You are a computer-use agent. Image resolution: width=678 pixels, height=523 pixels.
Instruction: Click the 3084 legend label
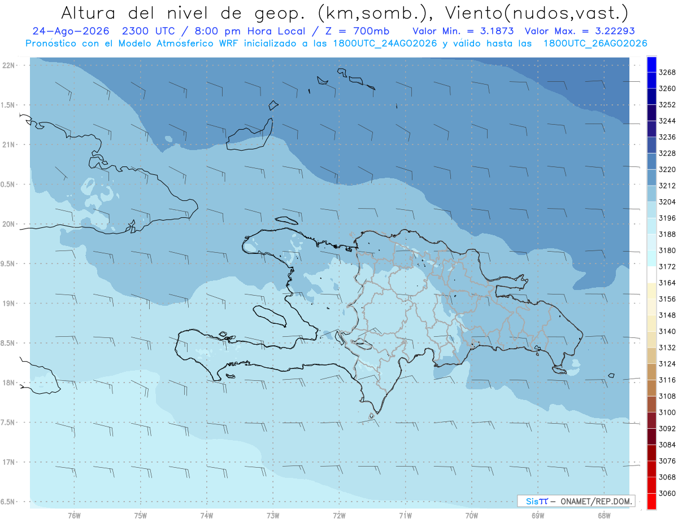(x=667, y=445)
